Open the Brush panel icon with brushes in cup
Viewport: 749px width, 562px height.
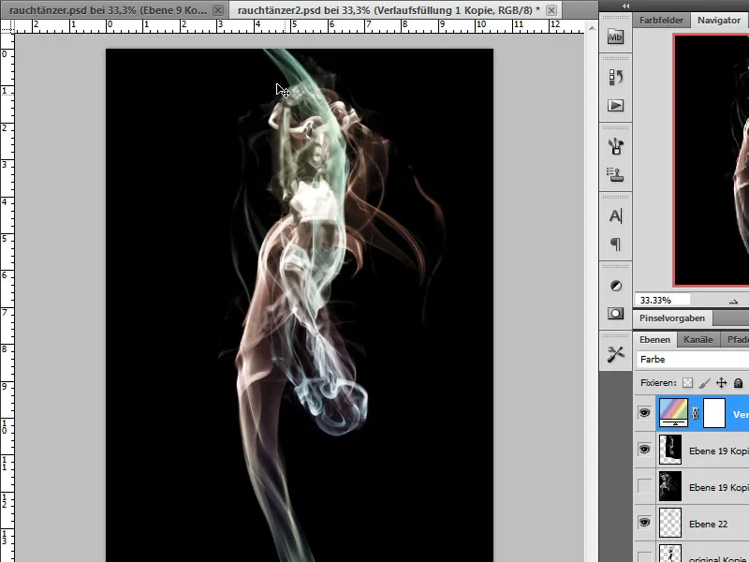(615, 146)
